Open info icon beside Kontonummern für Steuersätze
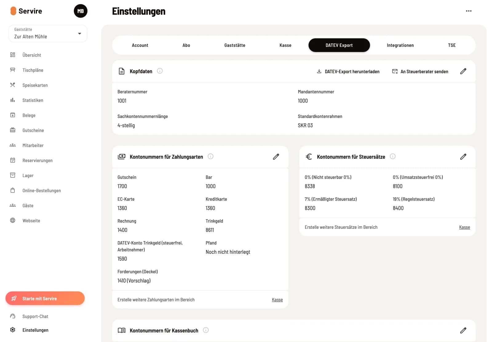Screen dimensions: 492x342 point(393,156)
